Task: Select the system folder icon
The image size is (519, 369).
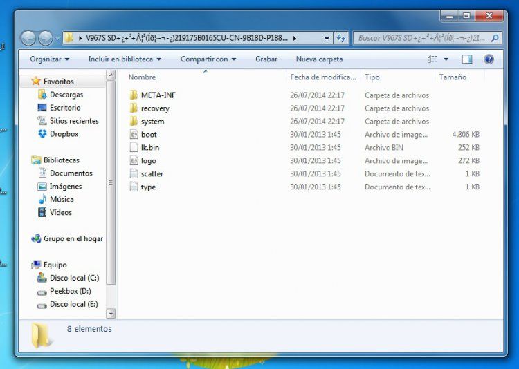Action: point(134,122)
